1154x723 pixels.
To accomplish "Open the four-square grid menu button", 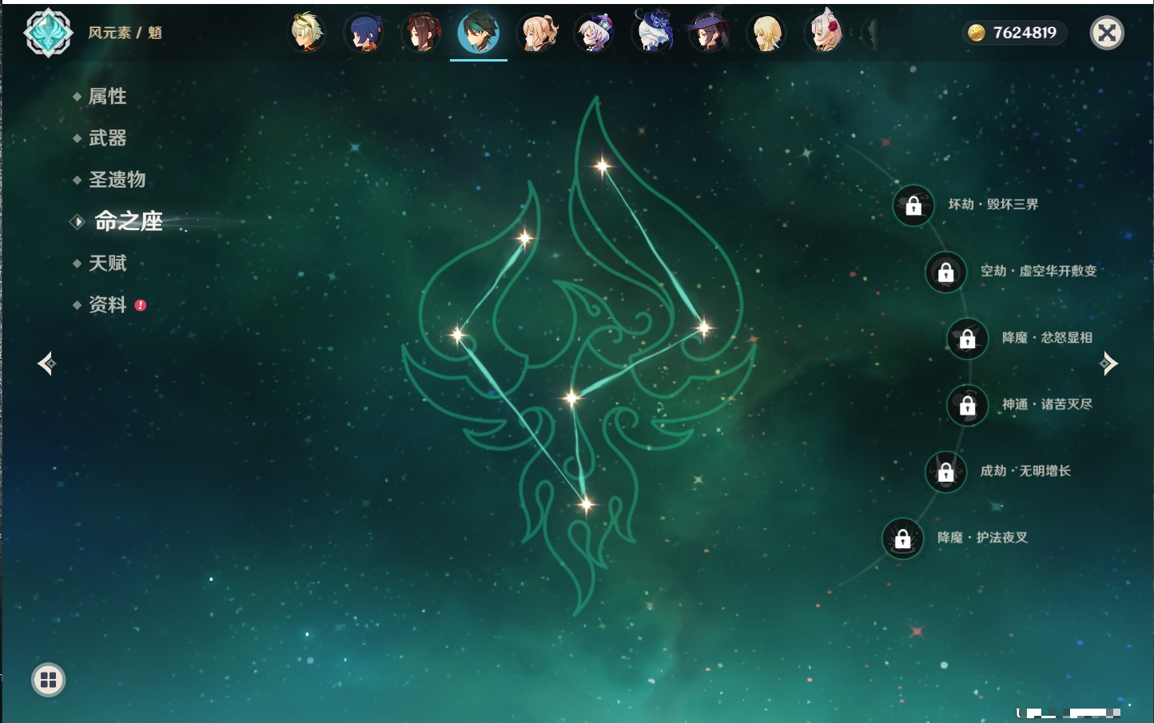I will point(49,680).
